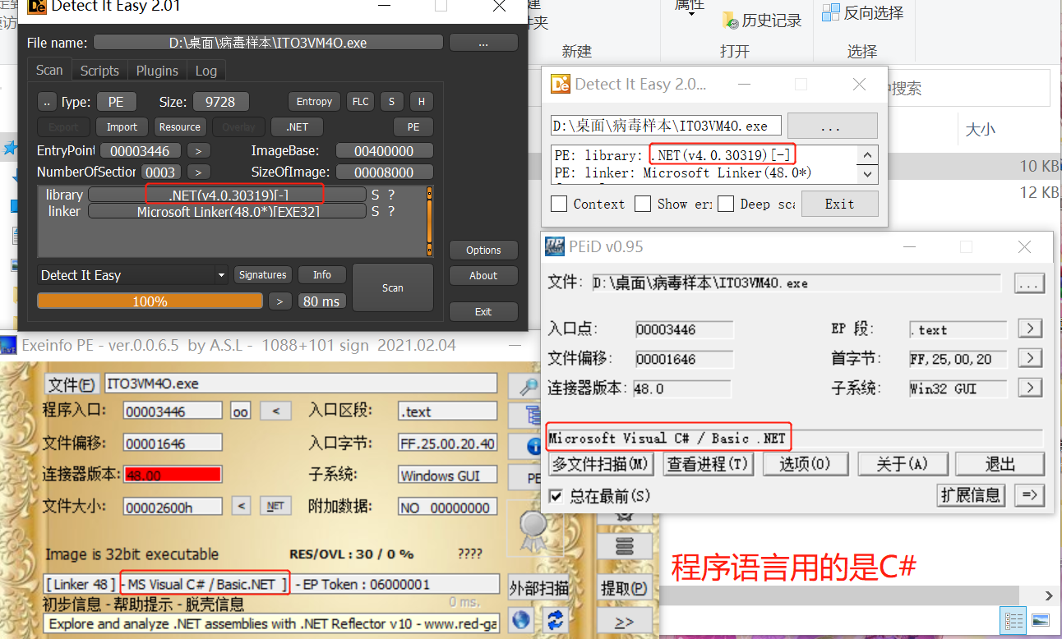Switch Explorer to large thumbnails view icon
The width and height of the screenshot is (1062, 639).
[x=1041, y=621]
